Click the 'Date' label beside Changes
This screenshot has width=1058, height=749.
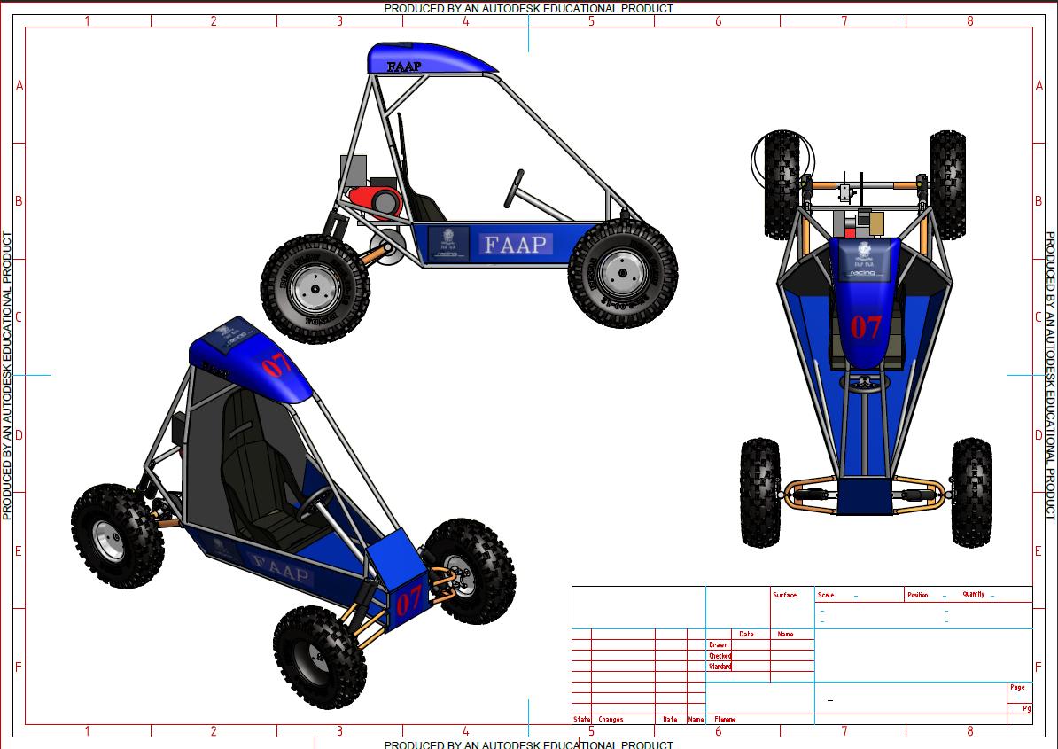[x=670, y=720]
